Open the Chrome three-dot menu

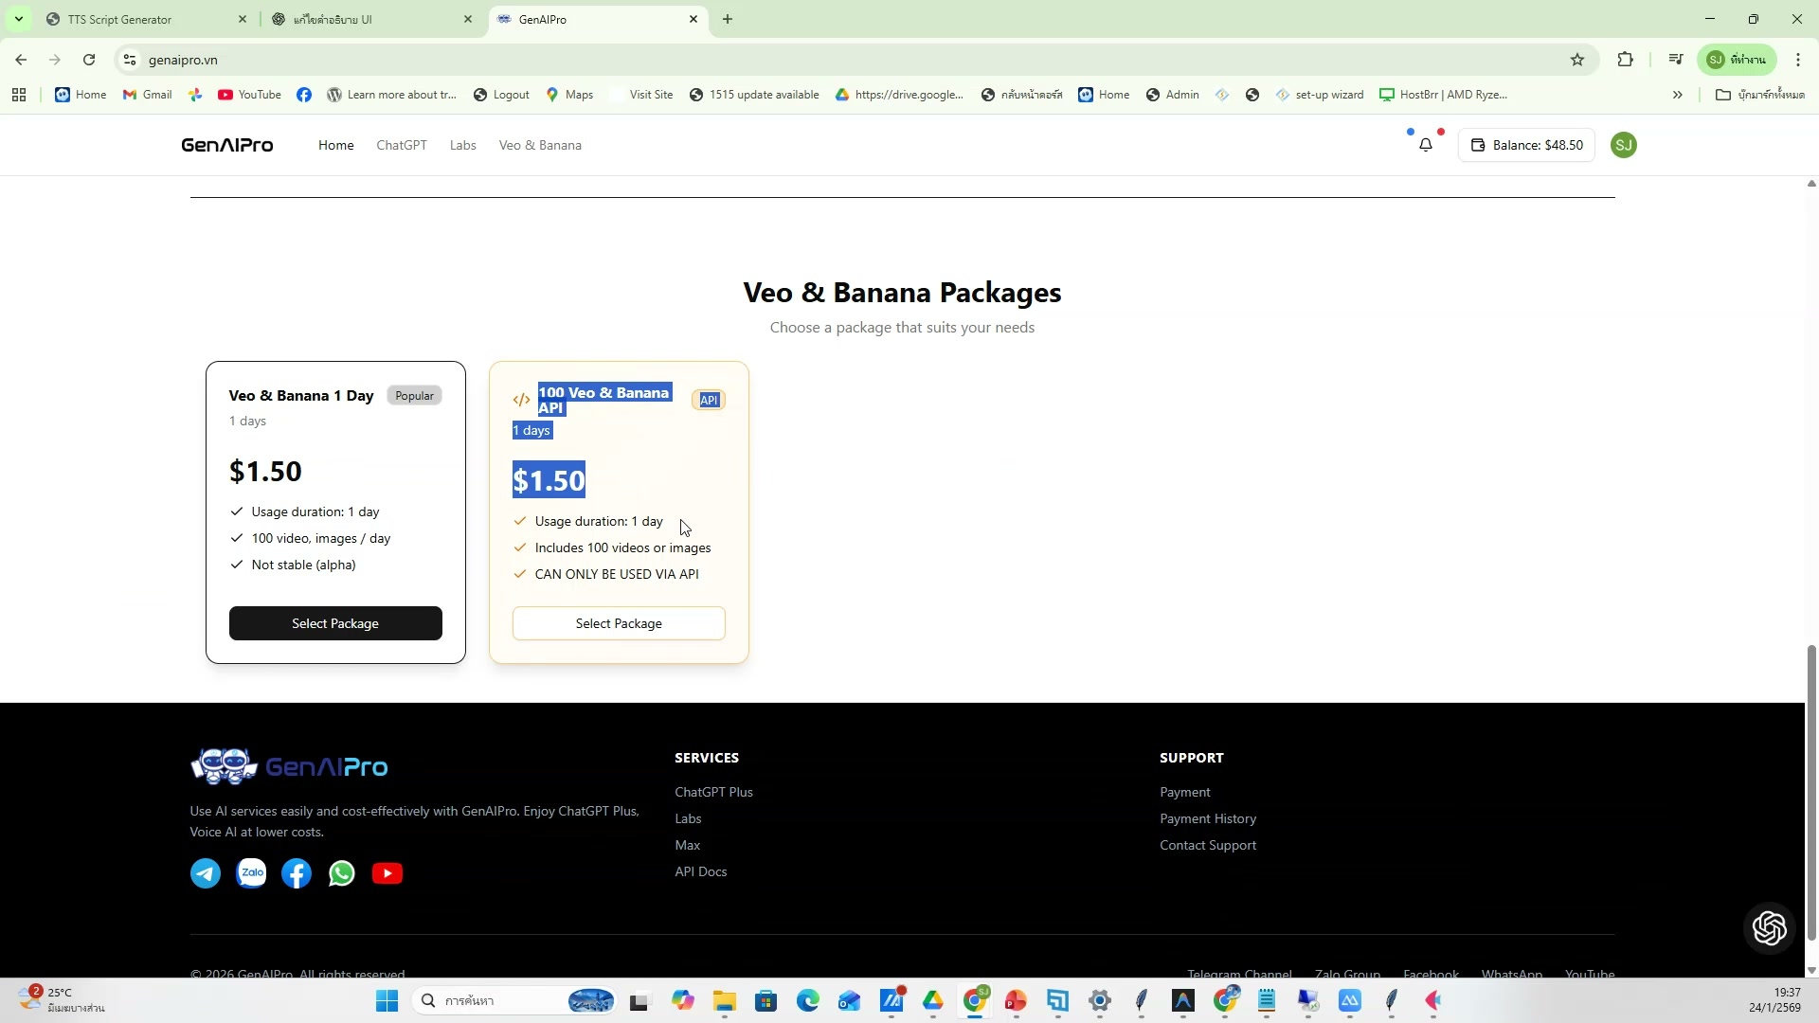pyautogui.click(x=1797, y=60)
